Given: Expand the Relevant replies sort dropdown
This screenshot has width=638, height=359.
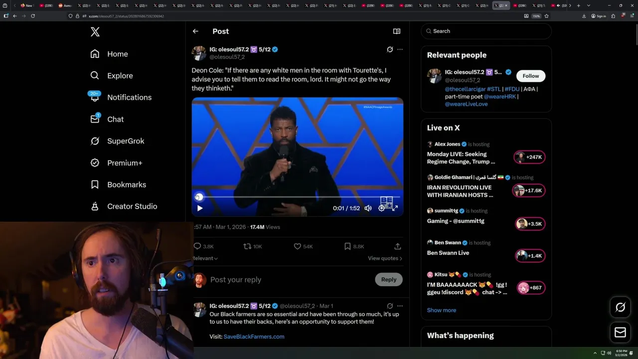Looking at the screenshot, I should click(x=205, y=258).
